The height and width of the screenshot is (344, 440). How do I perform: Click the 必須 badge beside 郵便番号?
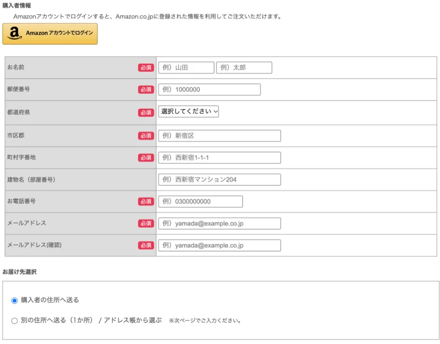pyautogui.click(x=146, y=89)
